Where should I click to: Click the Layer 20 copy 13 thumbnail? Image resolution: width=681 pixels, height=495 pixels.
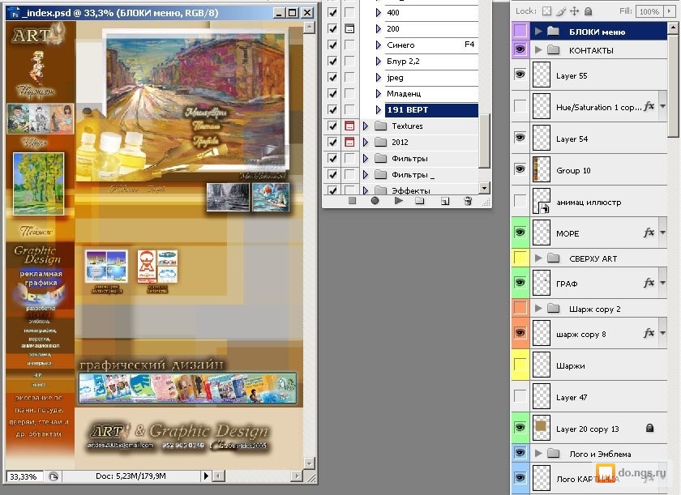pos(542,429)
